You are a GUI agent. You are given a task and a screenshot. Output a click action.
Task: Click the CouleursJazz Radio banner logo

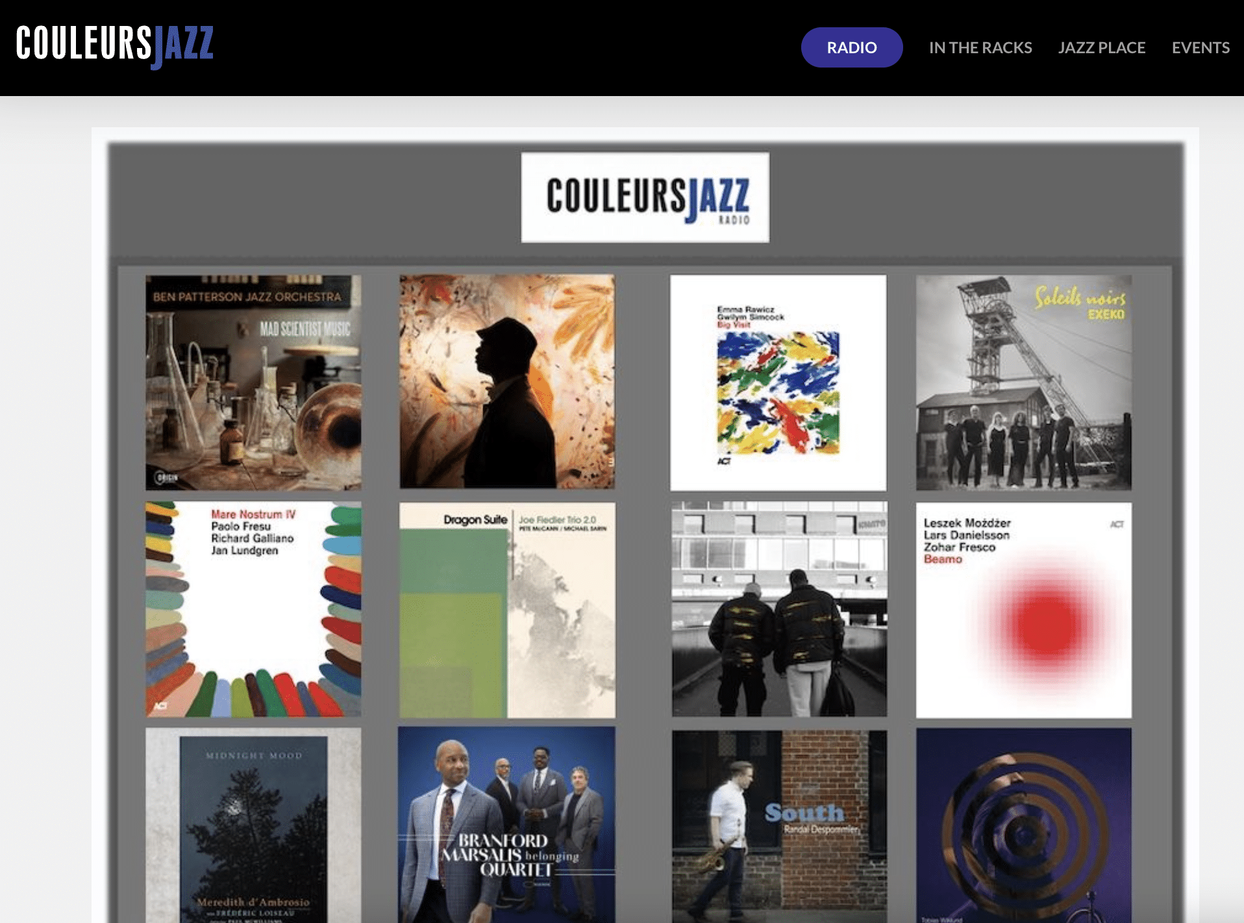coord(645,197)
